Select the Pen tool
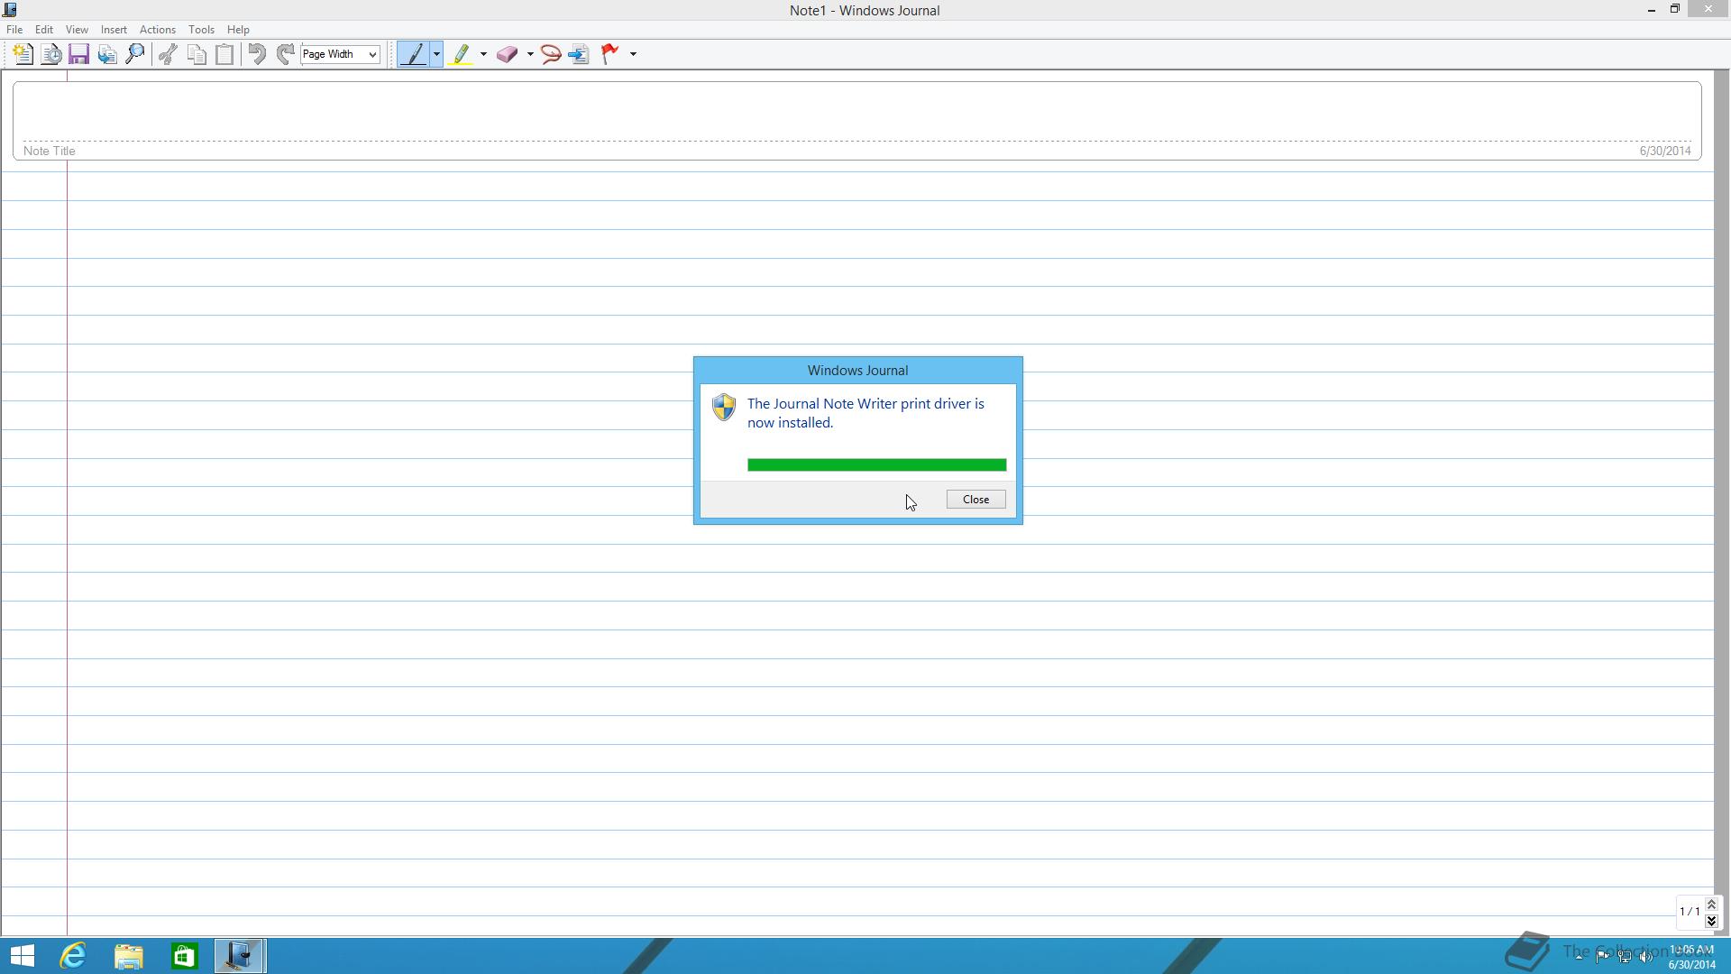The image size is (1731, 974). point(414,54)
